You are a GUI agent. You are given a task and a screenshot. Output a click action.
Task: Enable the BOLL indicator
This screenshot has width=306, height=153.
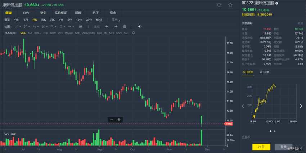37,33
